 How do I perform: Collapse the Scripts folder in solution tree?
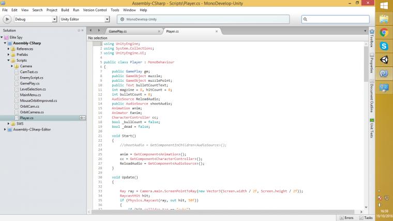(9, 60)
